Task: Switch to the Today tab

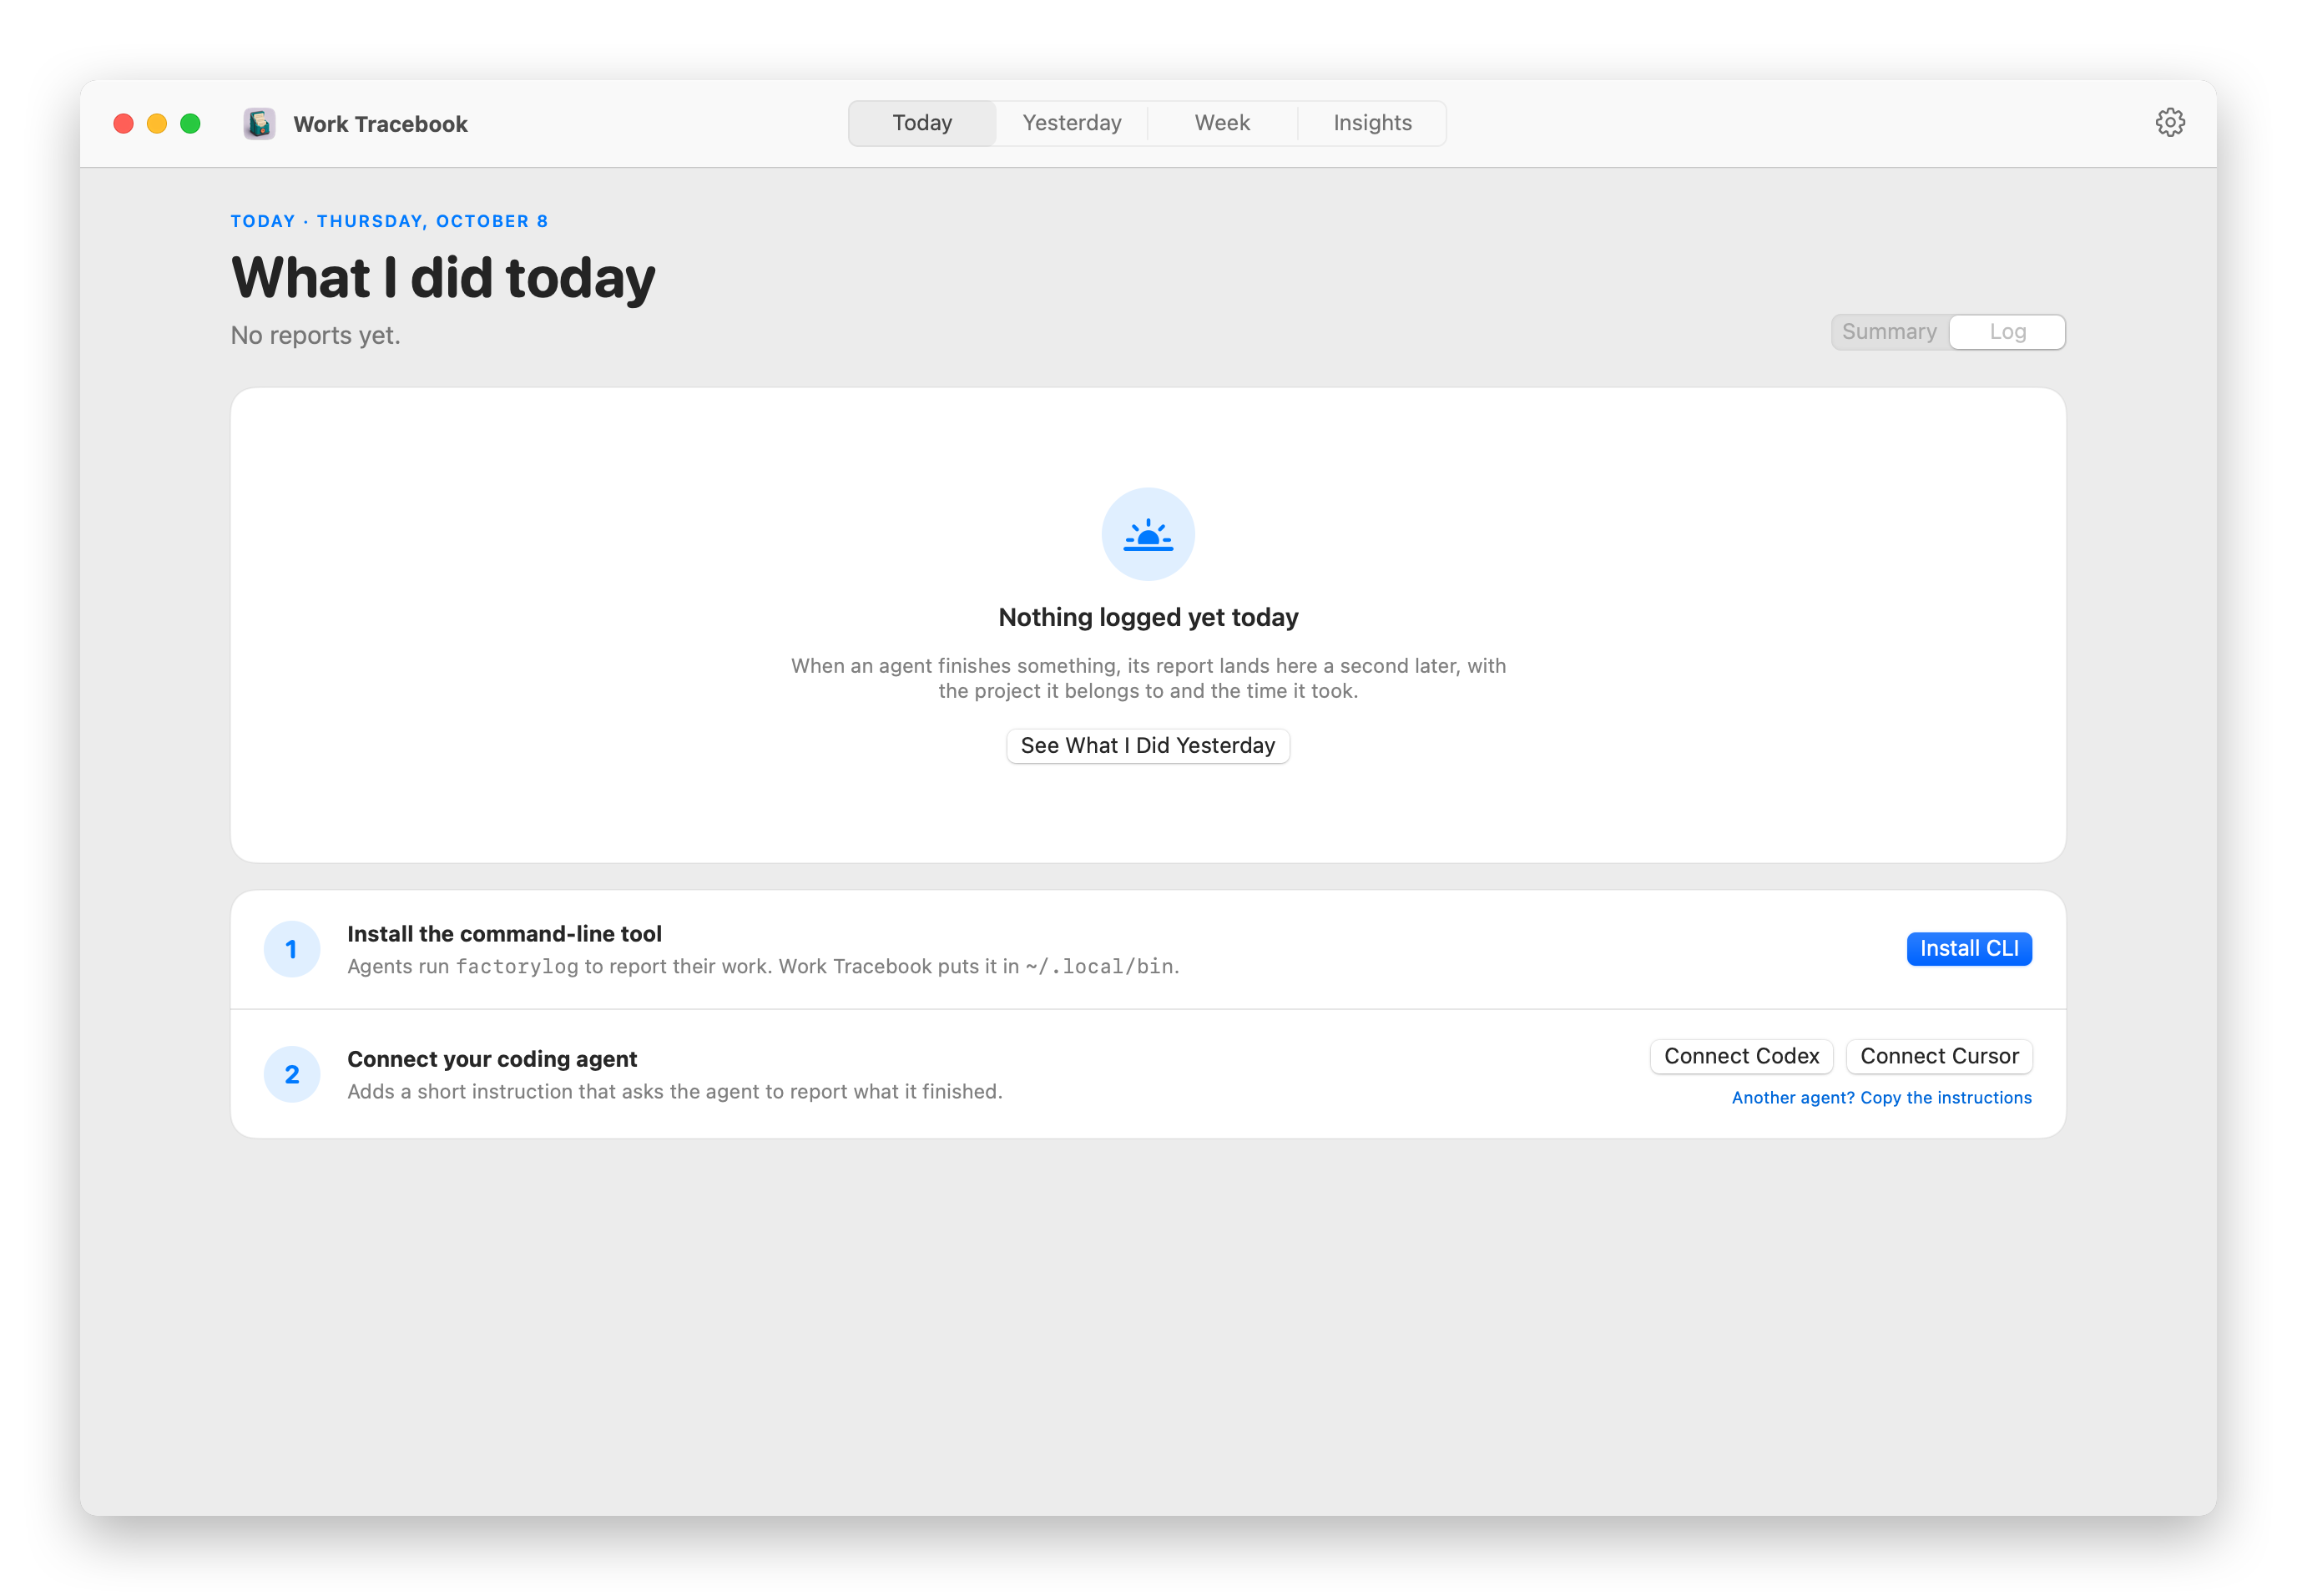Action: click(x=922, y=123)
